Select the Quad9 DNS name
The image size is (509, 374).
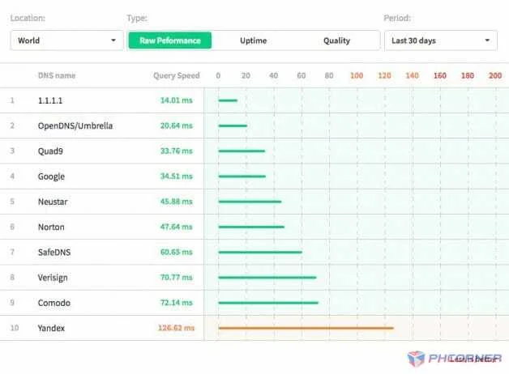50,151
